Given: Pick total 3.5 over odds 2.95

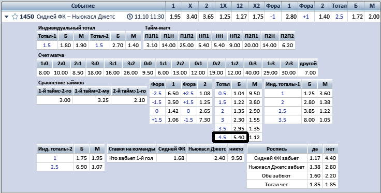Looking at the screenshot, I should (239, 128).
